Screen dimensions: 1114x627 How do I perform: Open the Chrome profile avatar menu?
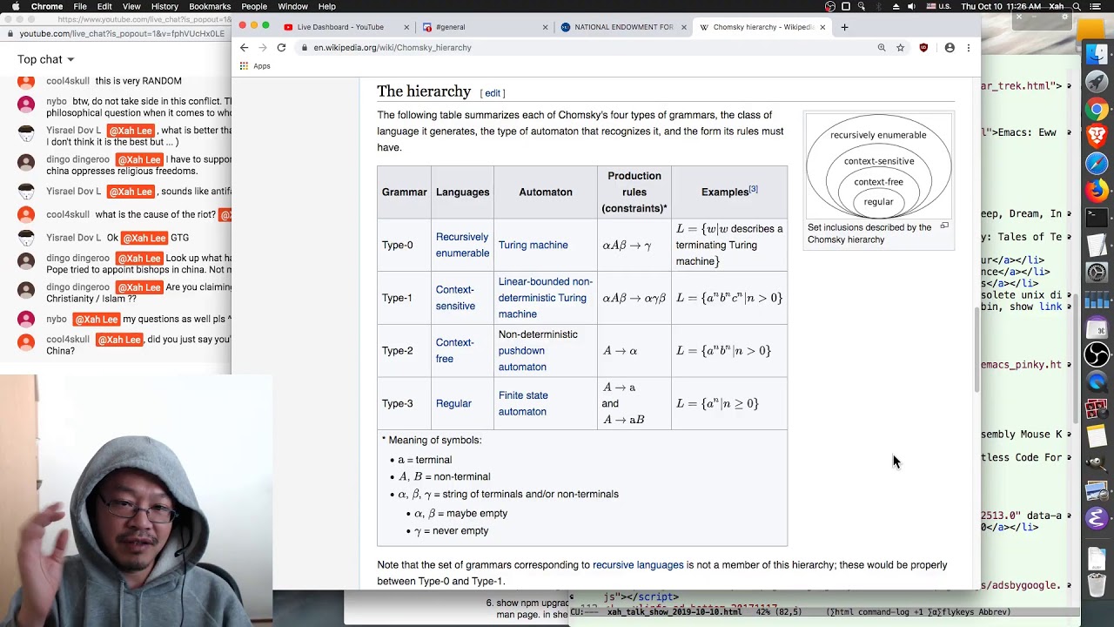click(950, 48)
